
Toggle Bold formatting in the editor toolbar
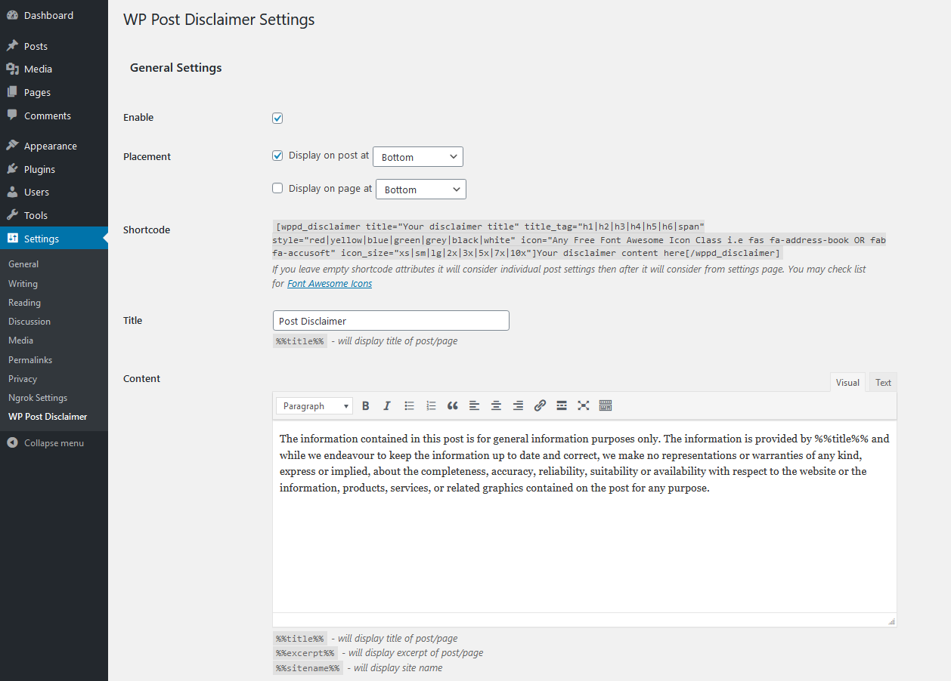tap(366, 406)
